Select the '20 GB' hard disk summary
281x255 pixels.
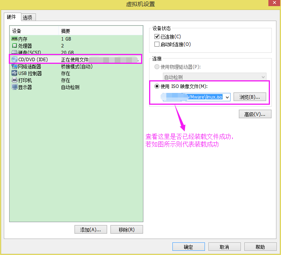click(67, 52)
